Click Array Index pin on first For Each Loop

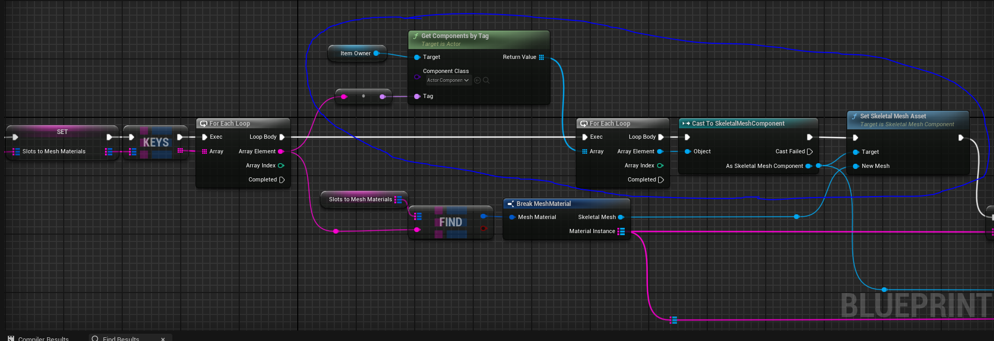[x=281, y=166]
